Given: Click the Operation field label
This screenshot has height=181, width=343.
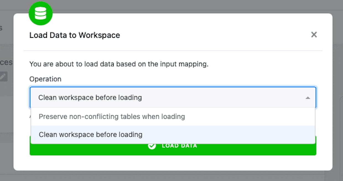Looking at the screenshot, I should 45,79.
